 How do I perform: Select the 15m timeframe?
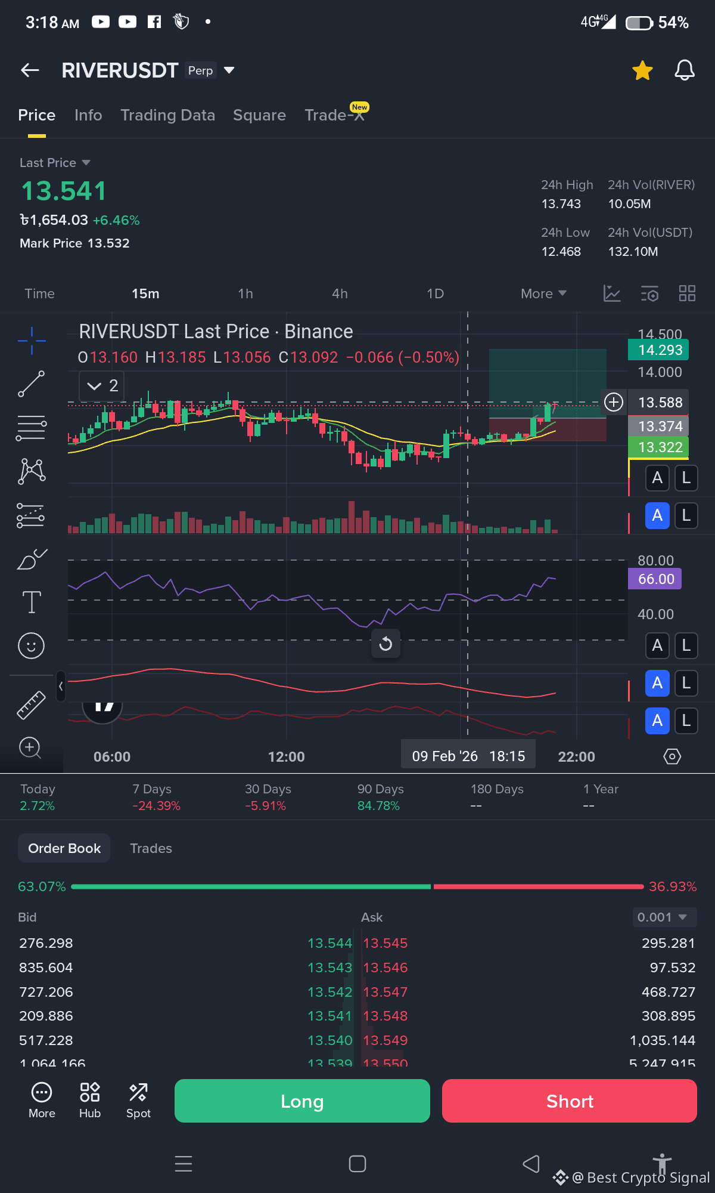145,293
